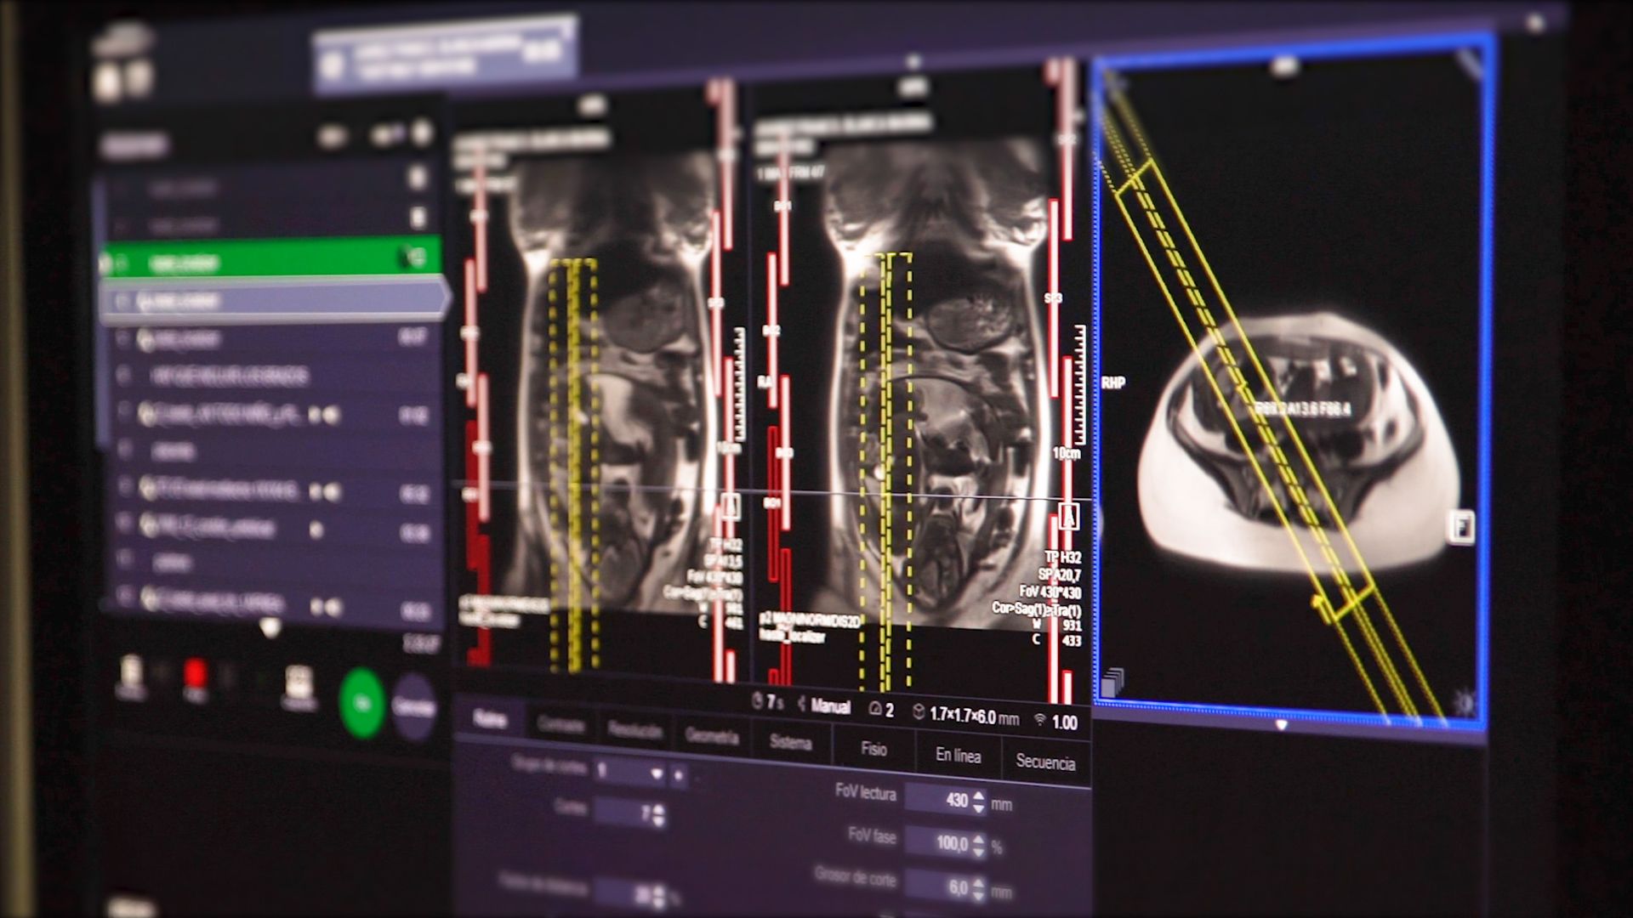
Task: Click the A orientation marker in the left viewer
Action: pyautogui.click(x=730, y=507)
